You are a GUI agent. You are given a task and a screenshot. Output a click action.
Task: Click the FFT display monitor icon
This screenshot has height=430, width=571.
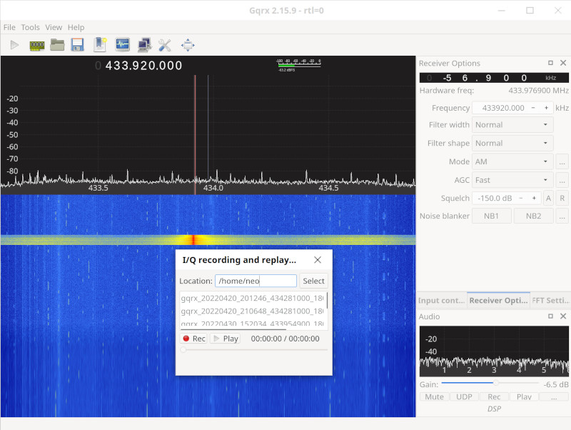123,44
